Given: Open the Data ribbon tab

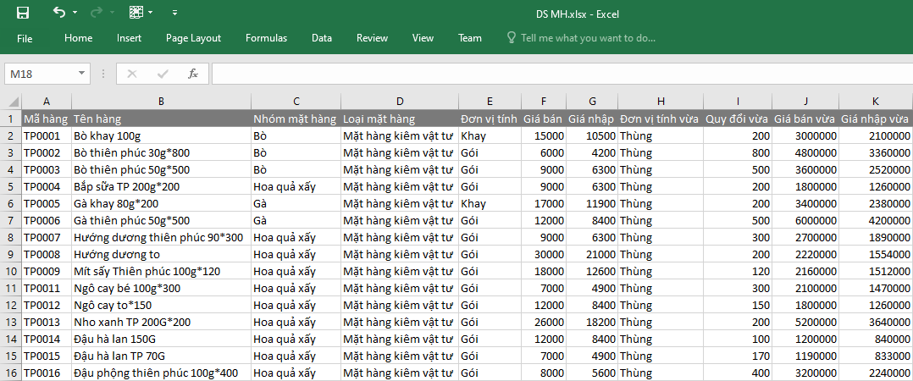Looking at the screenshot, I should (322, 38).
